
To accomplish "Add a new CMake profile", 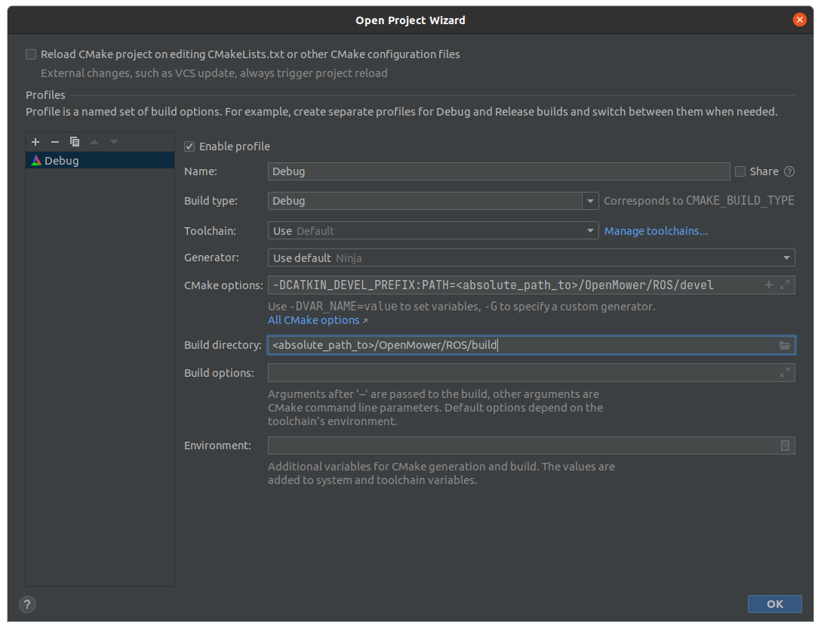I will [35, 141].
